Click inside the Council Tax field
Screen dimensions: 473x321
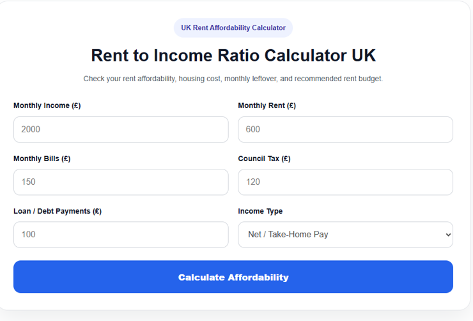[345, 182]
